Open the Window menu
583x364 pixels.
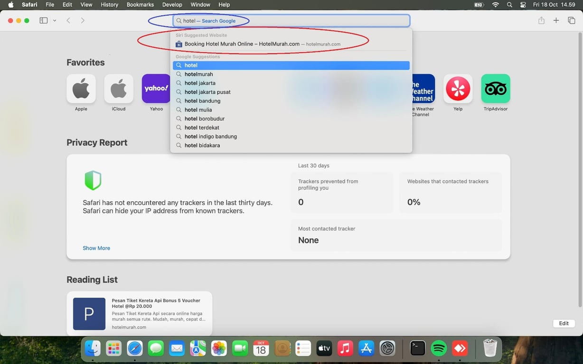[200, 5]
